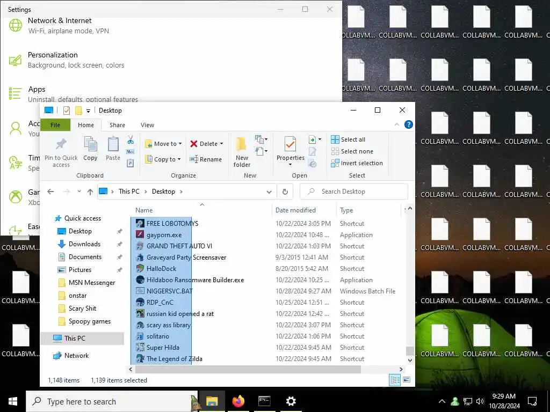Screen dimensions: 550x412
Task: Expand the Properties dropdown arrow
Action: click(x=290, y=164)
